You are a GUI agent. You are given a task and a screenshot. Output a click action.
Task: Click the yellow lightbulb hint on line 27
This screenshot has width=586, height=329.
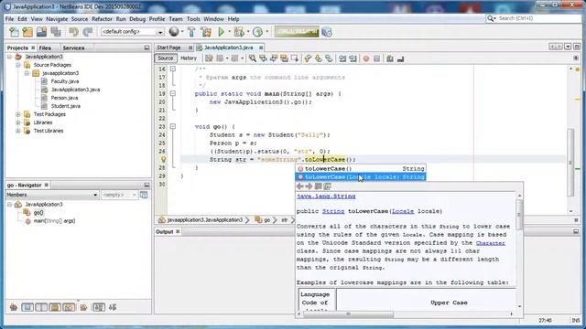163,159
